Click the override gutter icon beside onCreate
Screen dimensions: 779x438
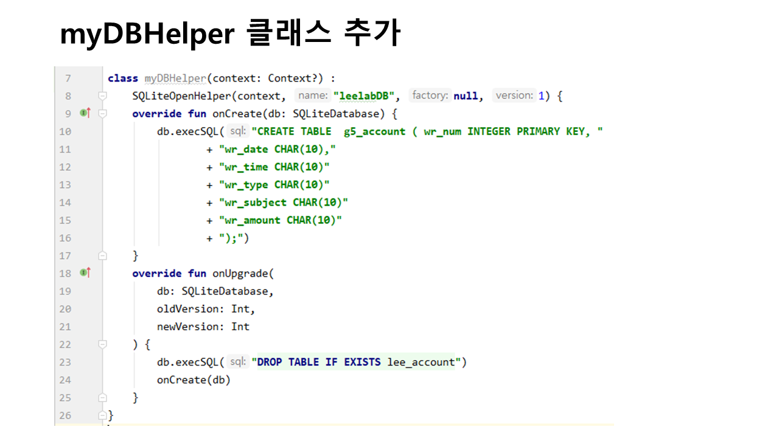(85, 113)
